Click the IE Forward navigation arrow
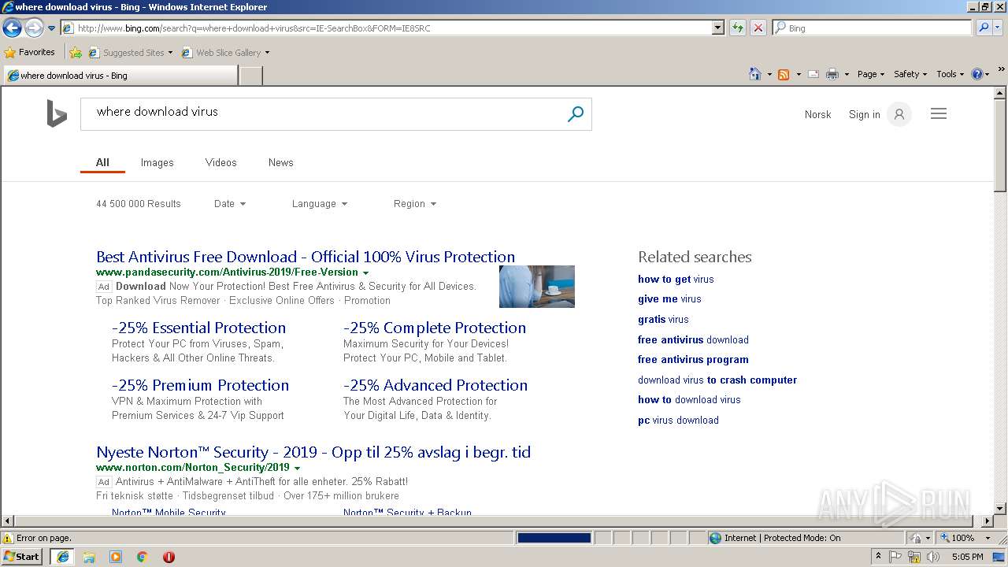1008x567 pixels. [x=33, y=28]
